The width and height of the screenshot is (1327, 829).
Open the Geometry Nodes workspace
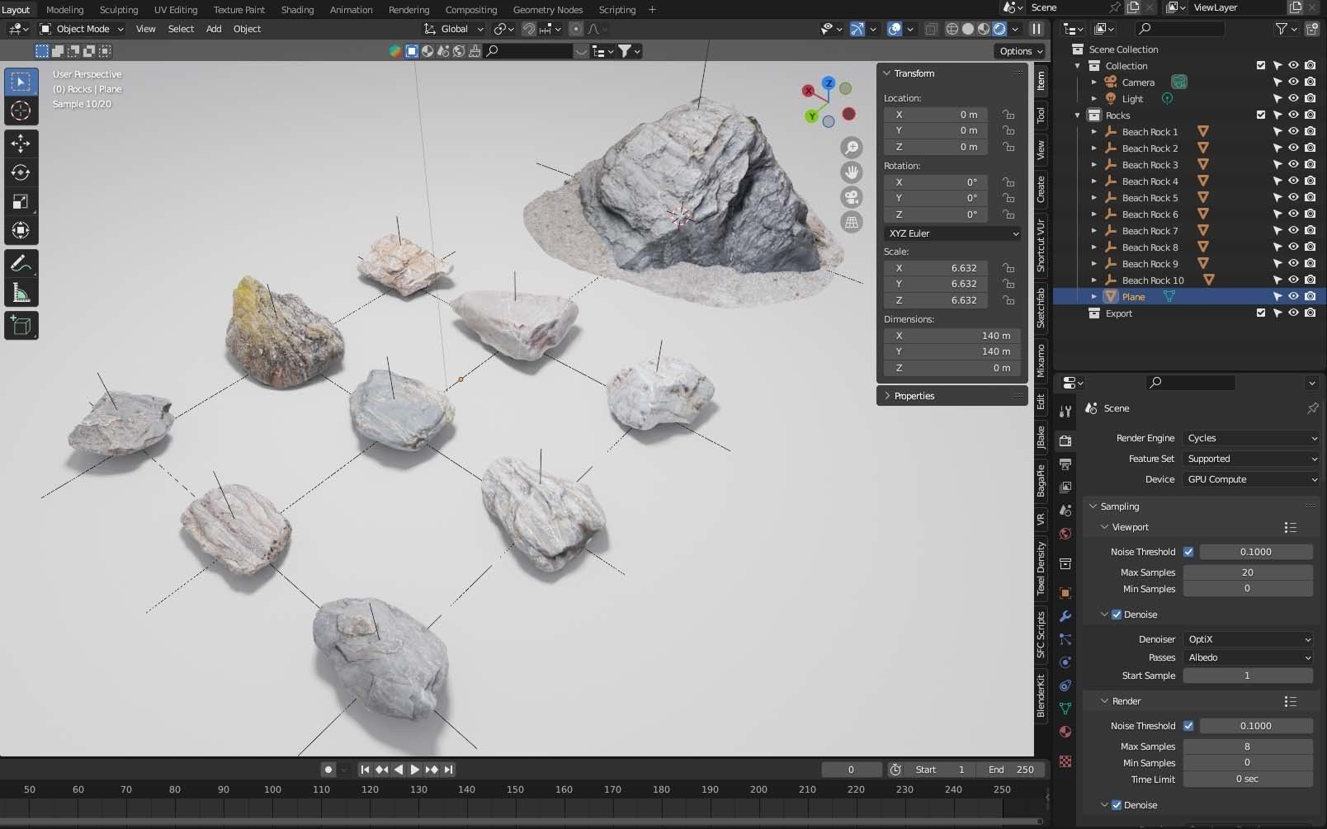coord(548,10)
